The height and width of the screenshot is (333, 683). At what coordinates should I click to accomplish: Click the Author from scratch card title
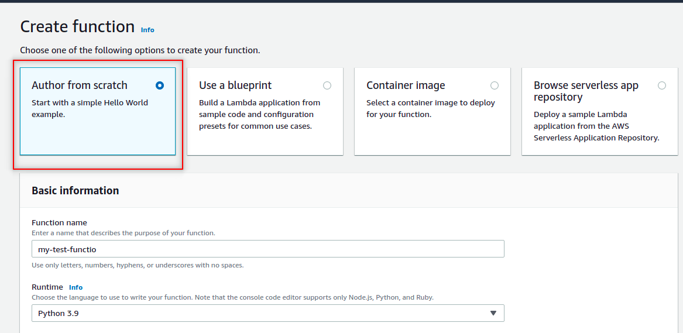(80, 85)
